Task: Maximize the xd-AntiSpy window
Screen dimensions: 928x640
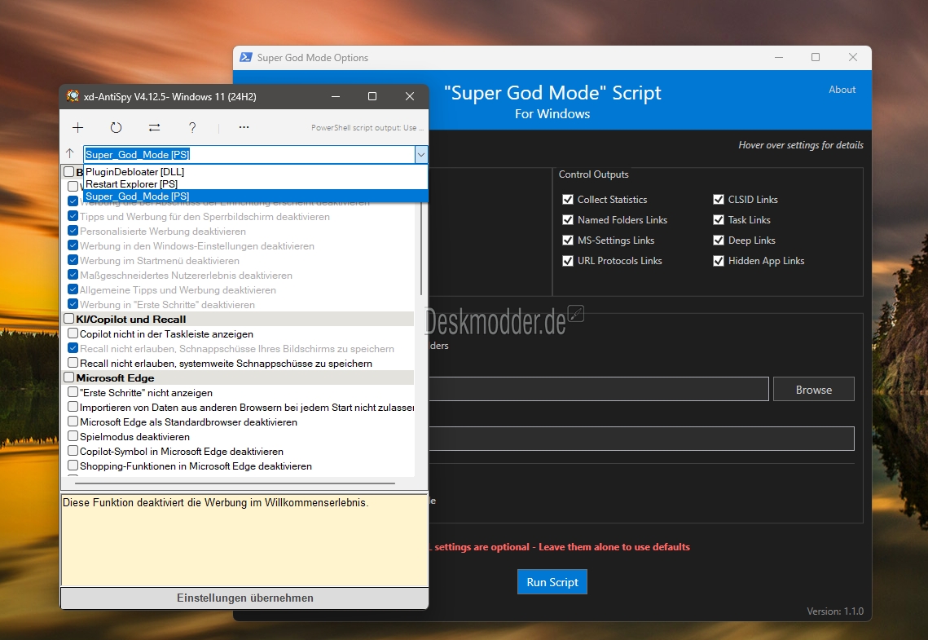Action: (372, 96)
